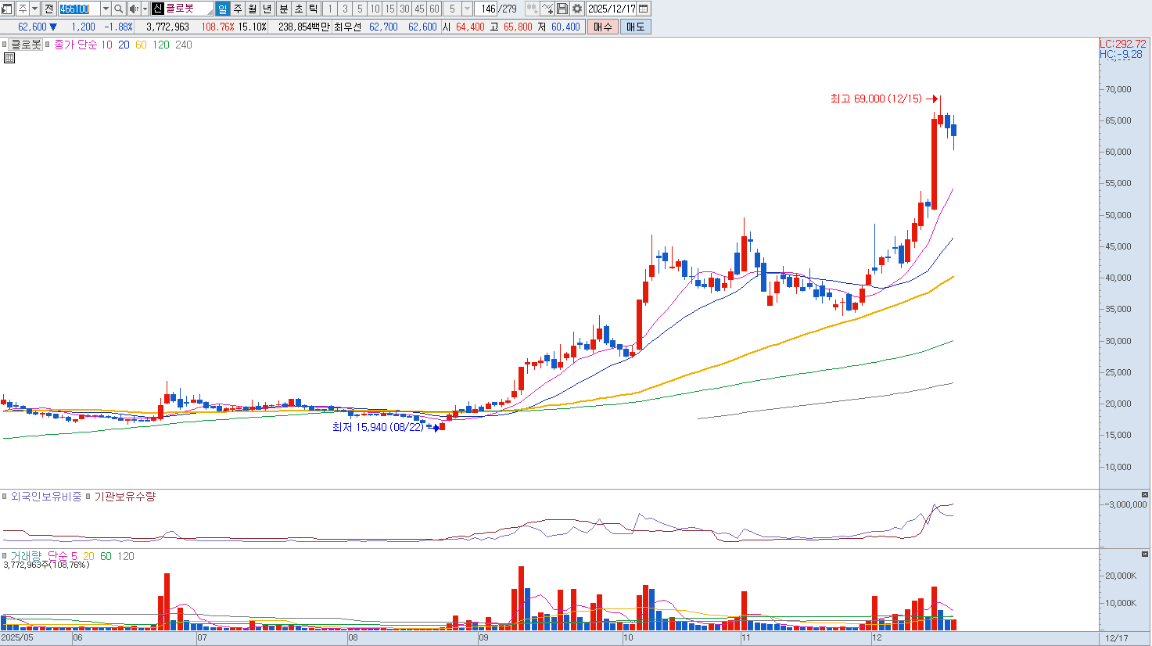Click the speaker sound icon

click(133, 9)
